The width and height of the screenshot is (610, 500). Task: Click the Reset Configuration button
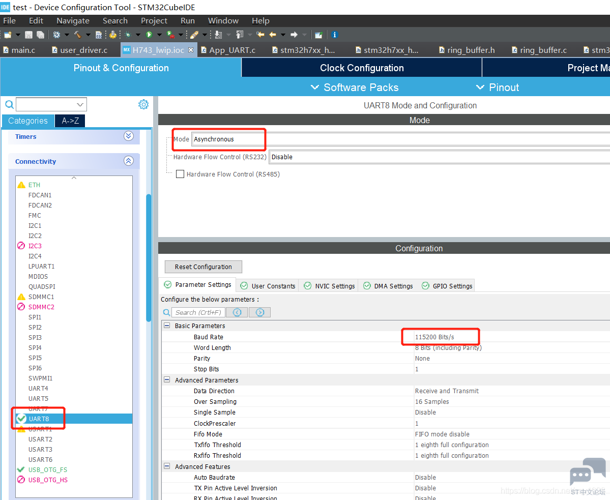204,267
